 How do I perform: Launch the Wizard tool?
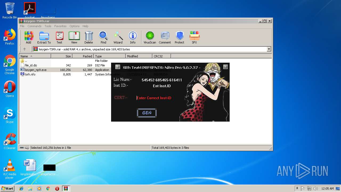pyautogui.click(x=118, y=37)
